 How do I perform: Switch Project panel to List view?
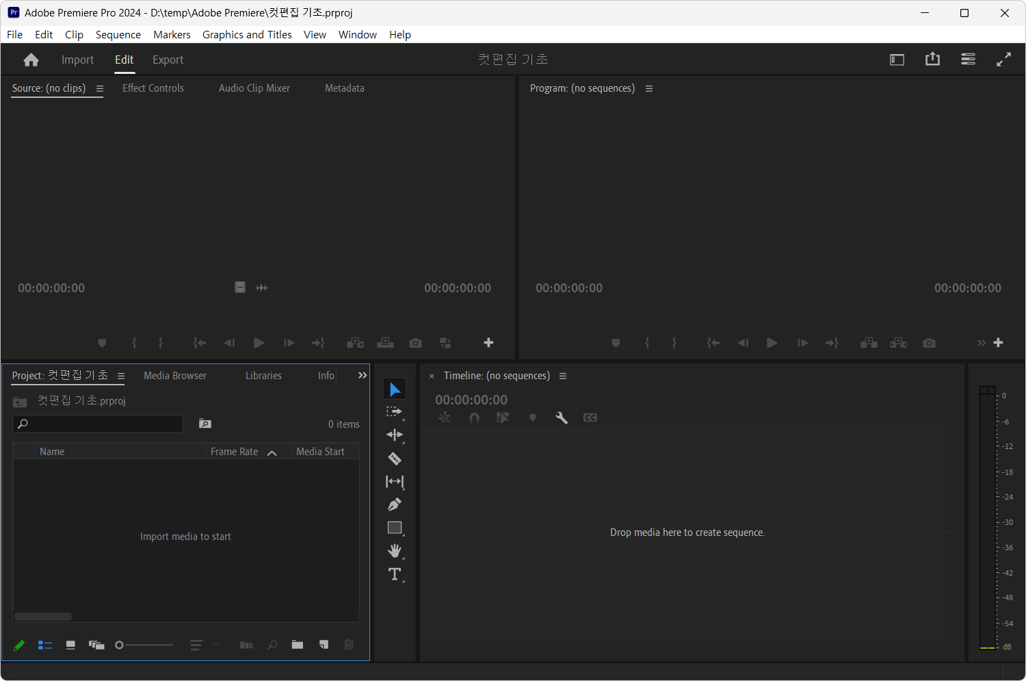point(45,645)
